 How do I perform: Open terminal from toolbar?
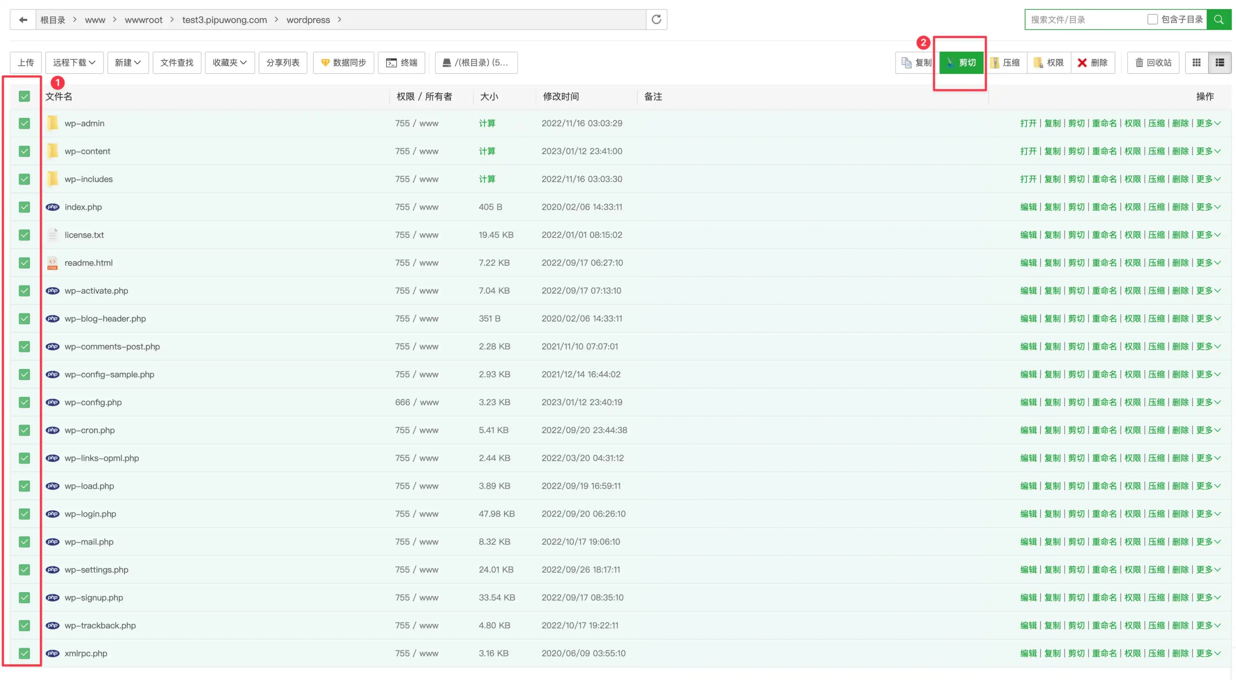click(401, 63)
